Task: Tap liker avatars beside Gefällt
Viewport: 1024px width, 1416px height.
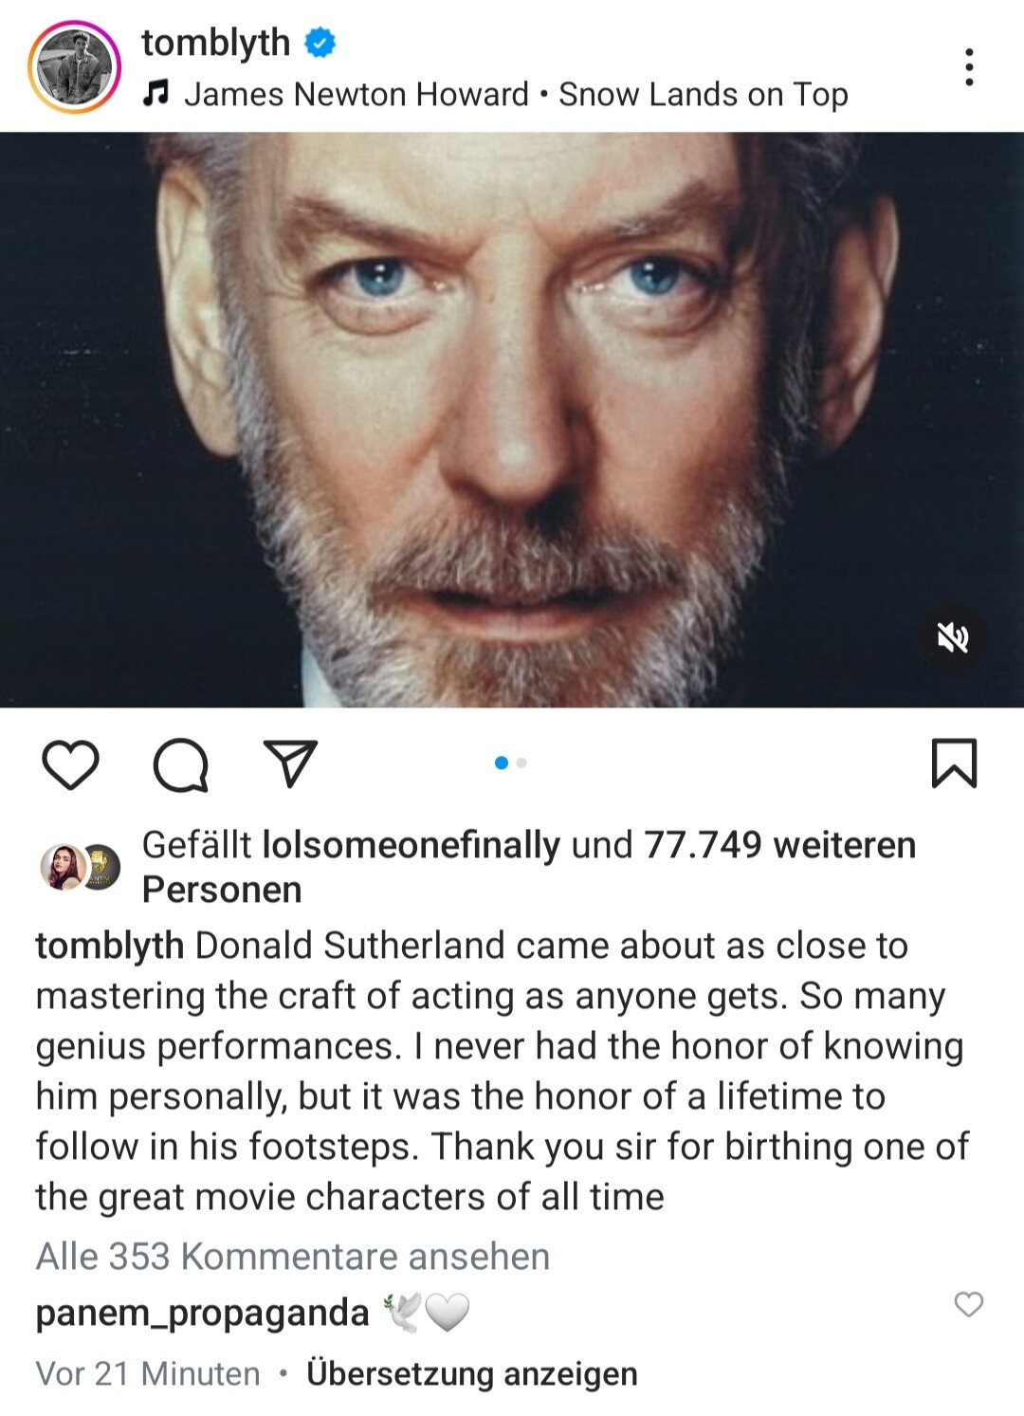Action: point(80,867)
